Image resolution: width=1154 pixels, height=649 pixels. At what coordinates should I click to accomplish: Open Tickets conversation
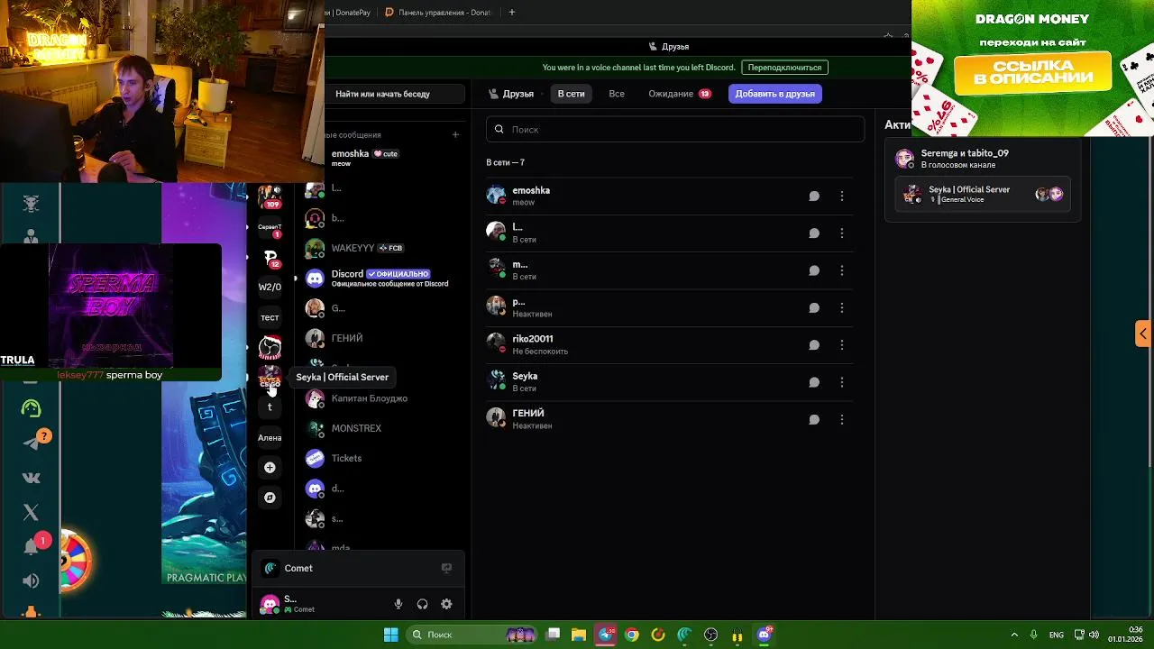tap(383, 458)
